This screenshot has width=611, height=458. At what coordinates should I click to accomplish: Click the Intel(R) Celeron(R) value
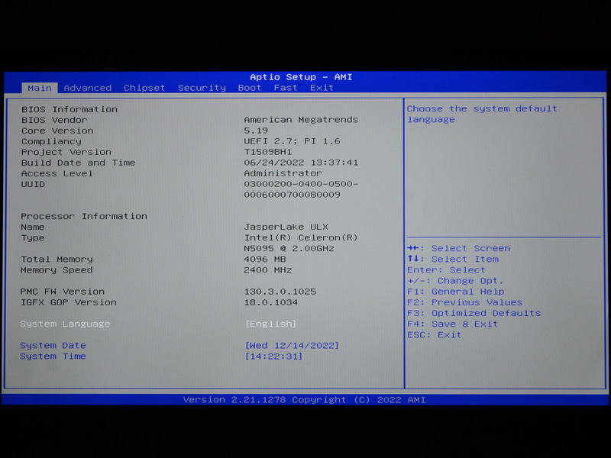(301, 237)
